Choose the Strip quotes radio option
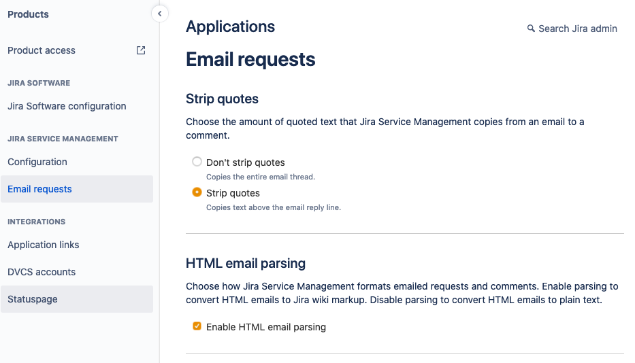The image size is (635, 363). click(197, 192)
